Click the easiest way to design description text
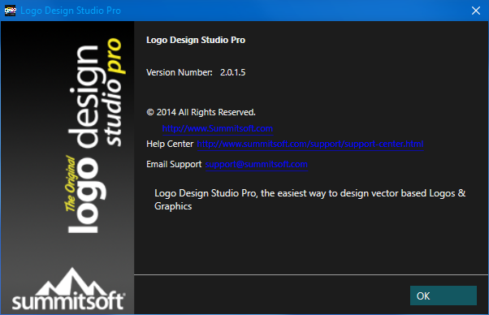Viewport: 489px width, 315px height. tap(310, 200)
